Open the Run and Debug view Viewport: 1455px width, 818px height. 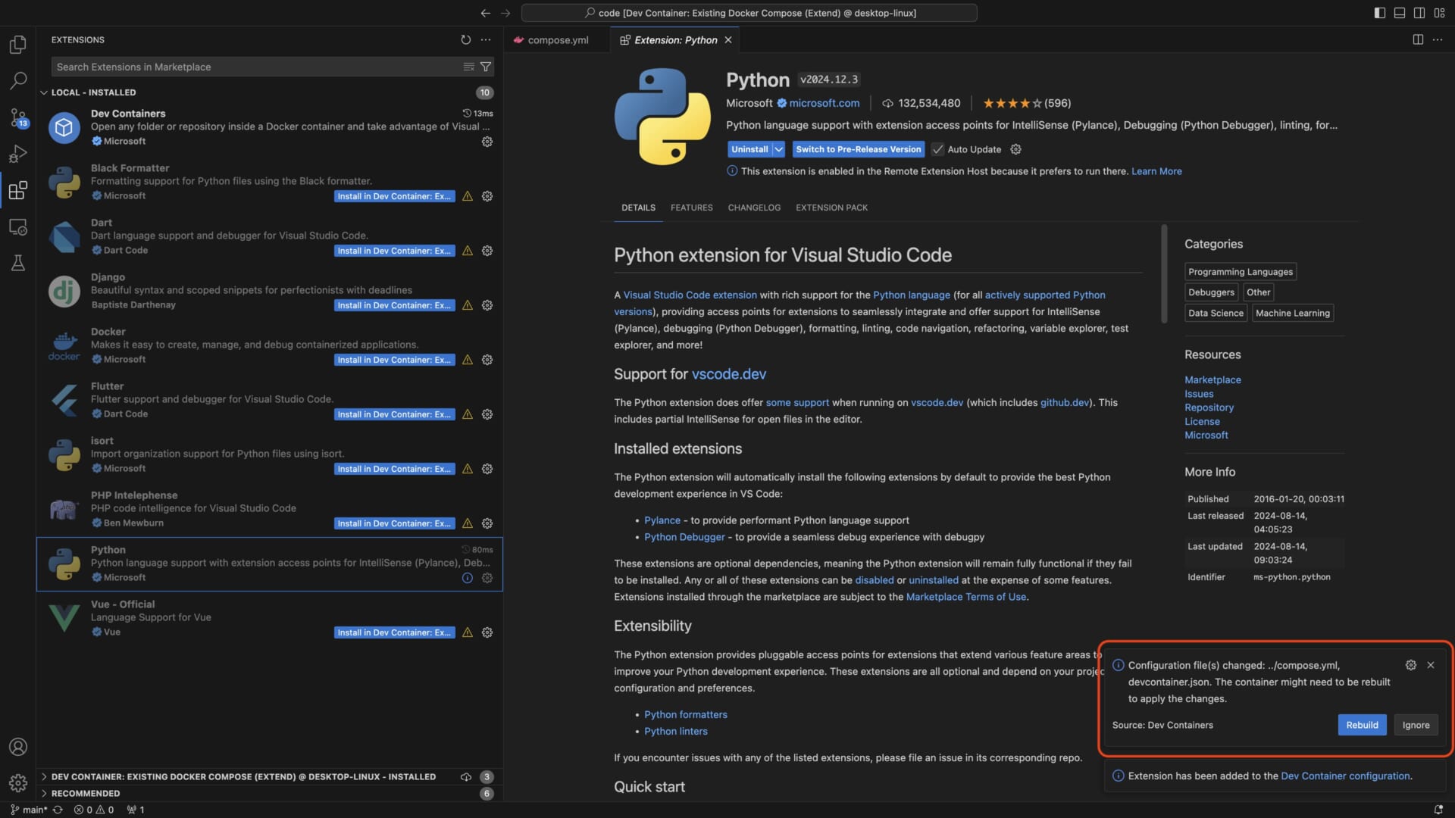17,154
